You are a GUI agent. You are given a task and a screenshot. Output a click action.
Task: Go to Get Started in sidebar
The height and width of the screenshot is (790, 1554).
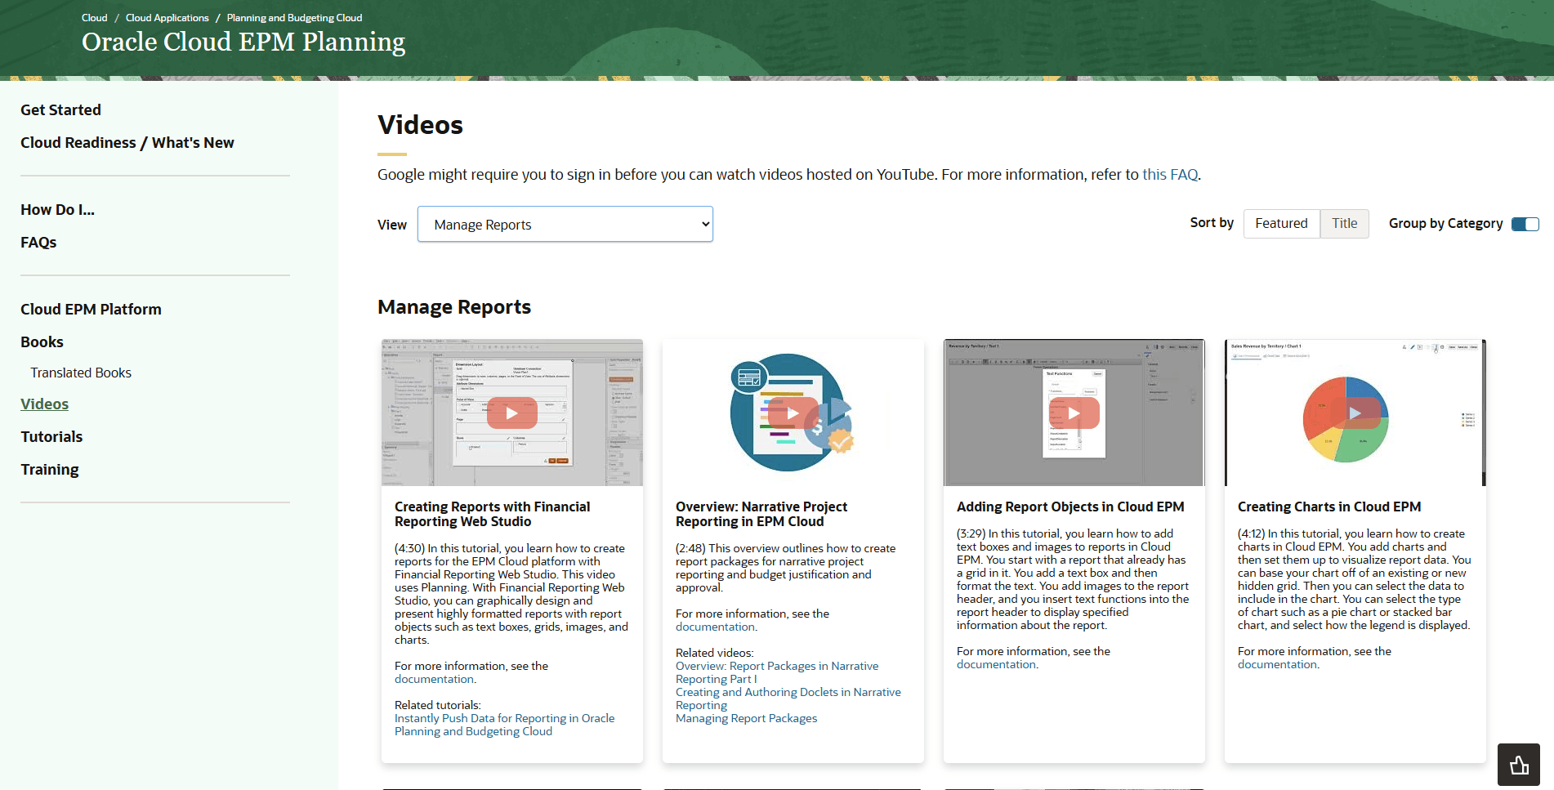60,110
